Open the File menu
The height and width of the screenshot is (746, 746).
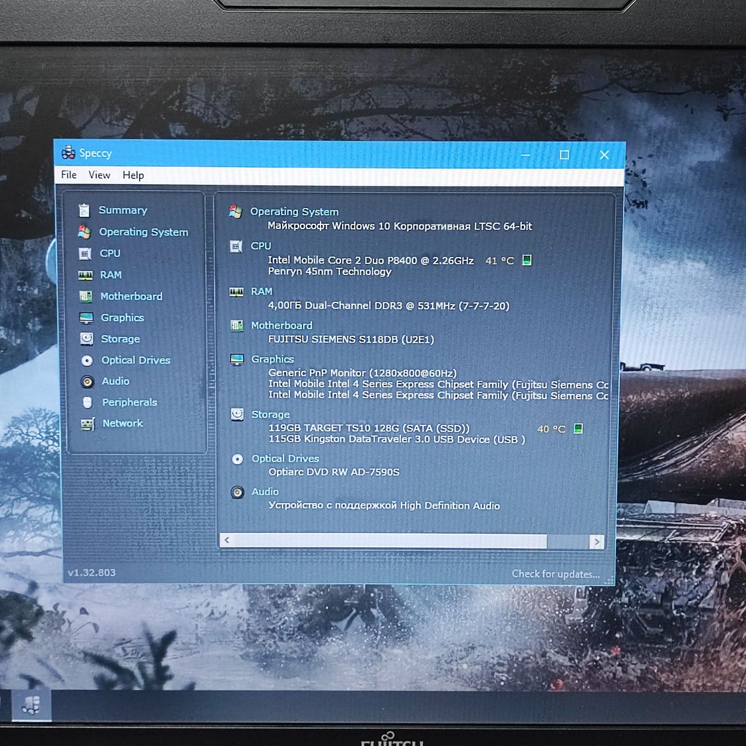tap(69, 175)
